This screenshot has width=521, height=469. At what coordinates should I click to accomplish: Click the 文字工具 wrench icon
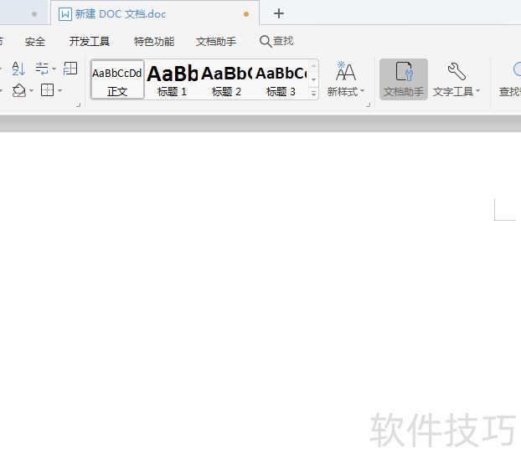(x=457, y=71)
